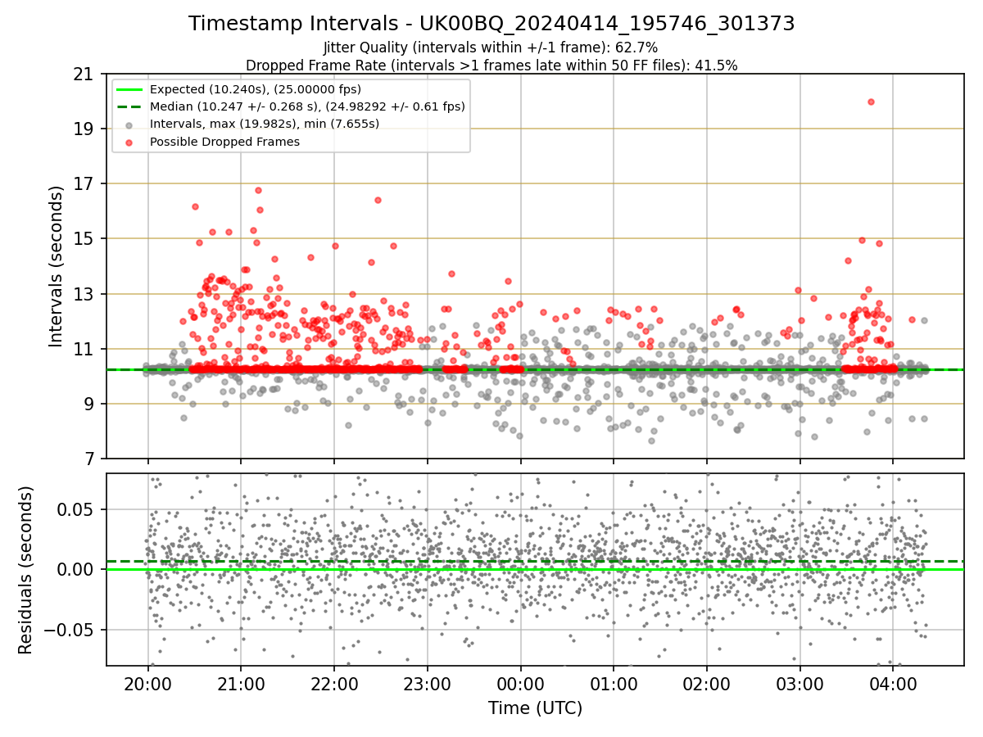Click the "23:00" time tick label
Viewport: 983px width, 737px height.
pyautogui.click(x=427, y=683)
